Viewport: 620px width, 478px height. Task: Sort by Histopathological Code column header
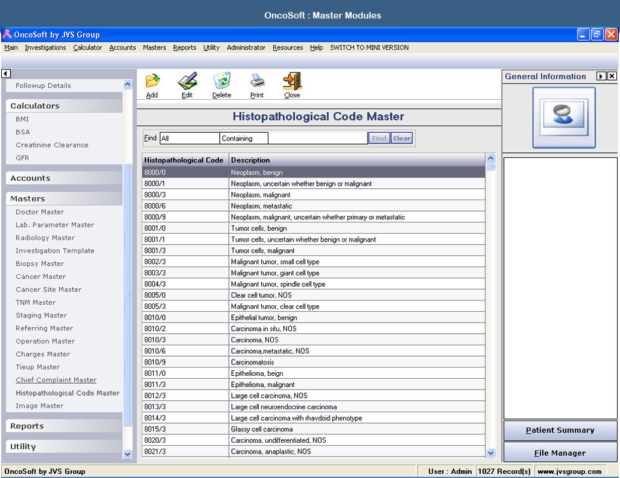click(185, 160)
